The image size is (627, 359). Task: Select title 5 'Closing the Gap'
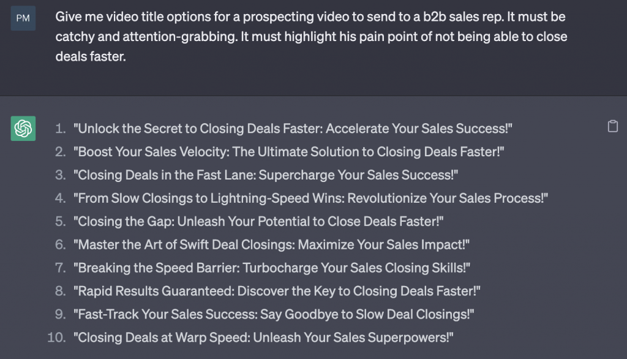(x=258, y=221)
